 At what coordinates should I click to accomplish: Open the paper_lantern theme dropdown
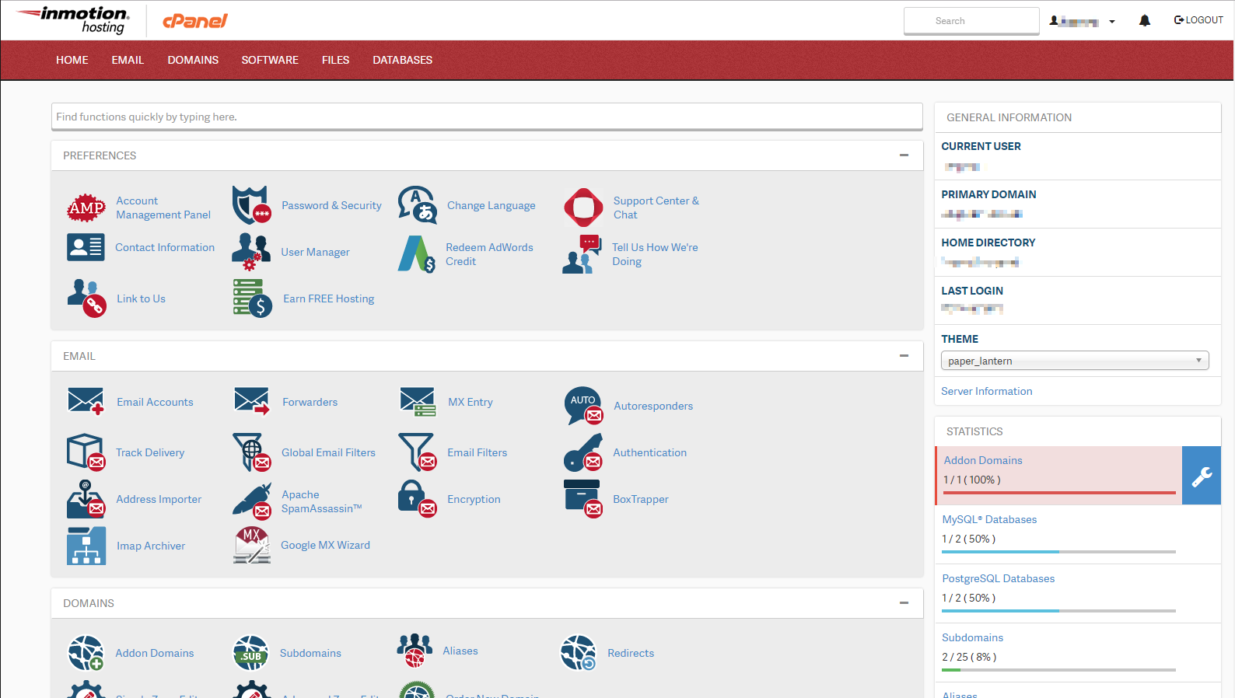click(1074, 361)
